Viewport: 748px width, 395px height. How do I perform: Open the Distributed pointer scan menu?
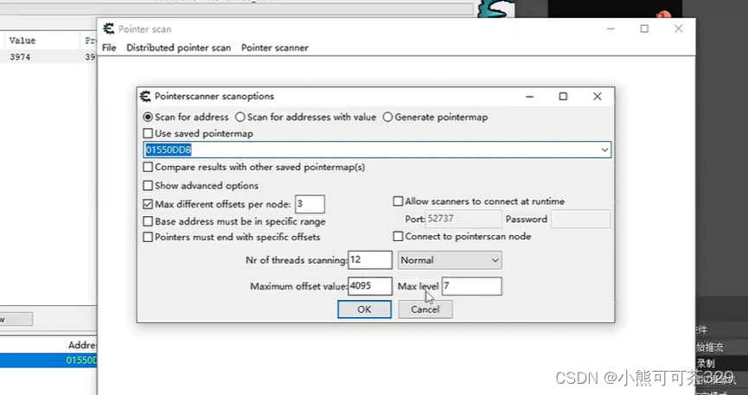click(178, 48)
